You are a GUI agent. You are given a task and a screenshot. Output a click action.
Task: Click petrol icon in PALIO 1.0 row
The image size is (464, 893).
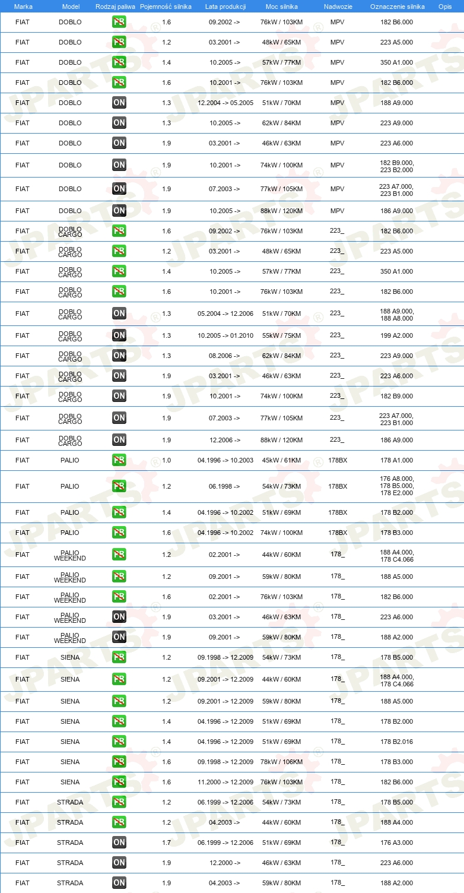119,460
